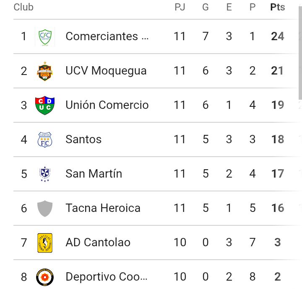Viewport: 302px width, 289px height.
Task: Open the UCV Moquegua team link
Action: 106,71
